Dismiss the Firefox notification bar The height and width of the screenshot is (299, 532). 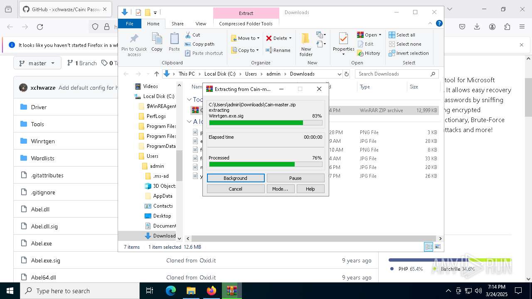(522, 45)
